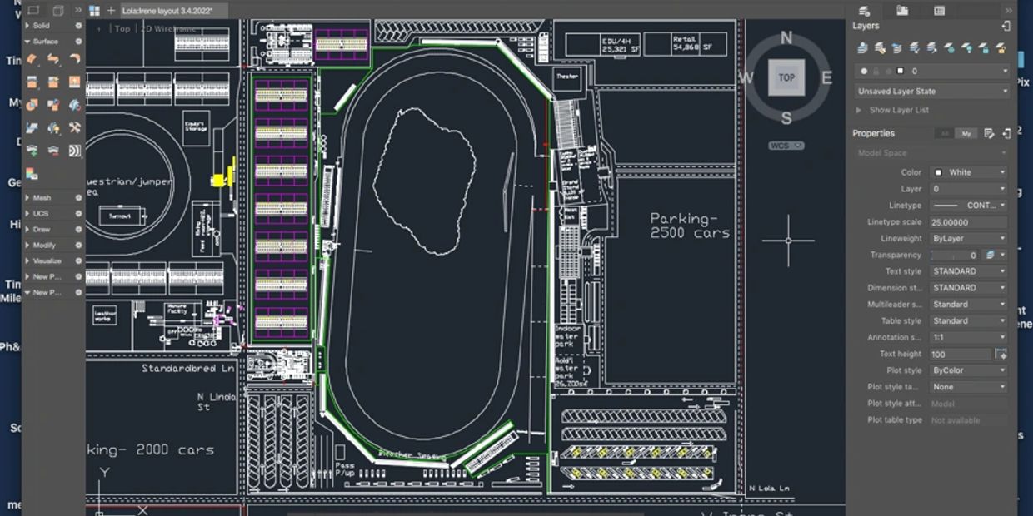Expand the right panel overflow chevrons
Viewport: 1033px width, 516px height.
pos(1008,10)
